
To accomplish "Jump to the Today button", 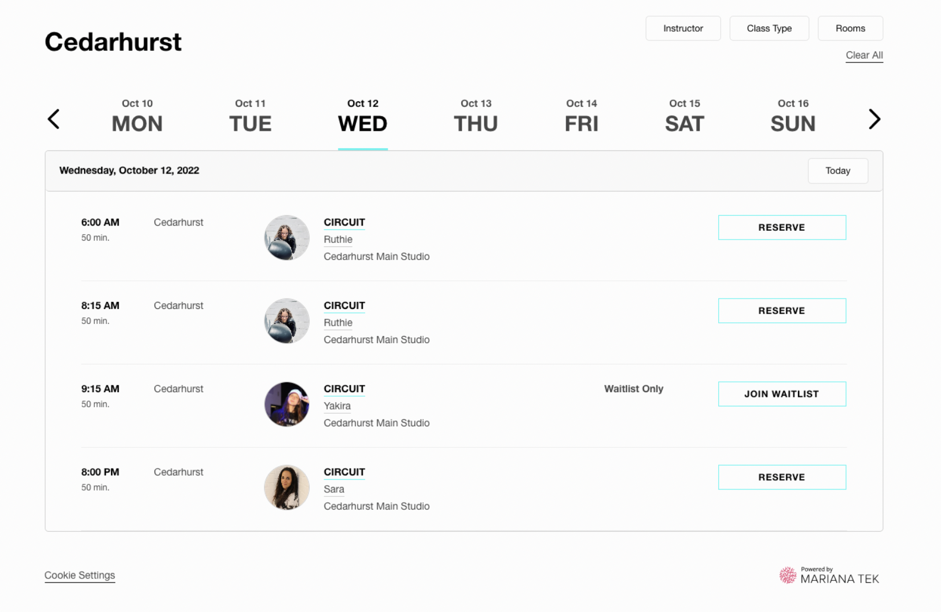I will coord(837,171).
